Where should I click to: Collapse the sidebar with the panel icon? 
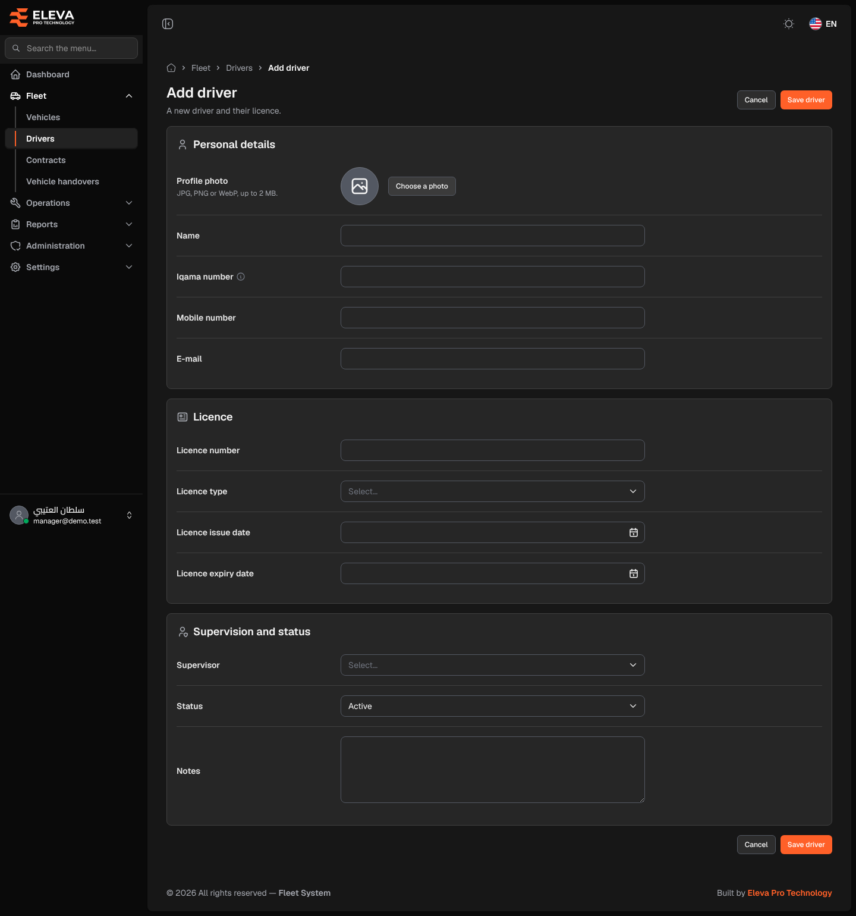tap(168, 24)
